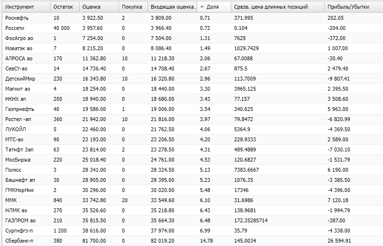
Task: Click valuation 38 616.00
Action: click(94, 231)
